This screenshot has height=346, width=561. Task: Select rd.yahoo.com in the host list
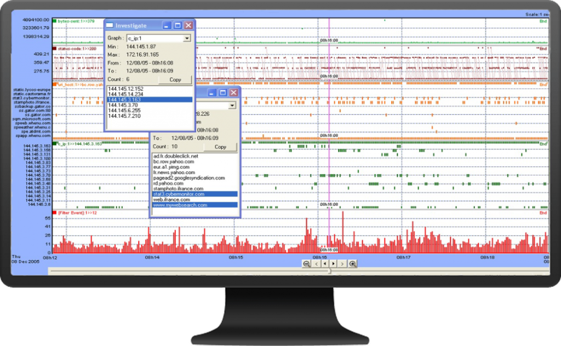(x=168, y=183)
